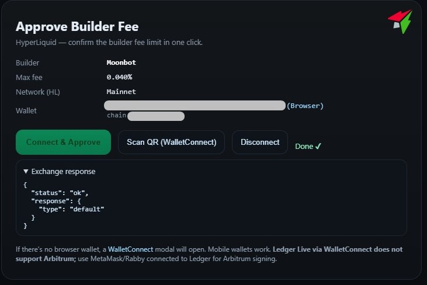
Task: Click the Wallet row label
Action: 27,110
